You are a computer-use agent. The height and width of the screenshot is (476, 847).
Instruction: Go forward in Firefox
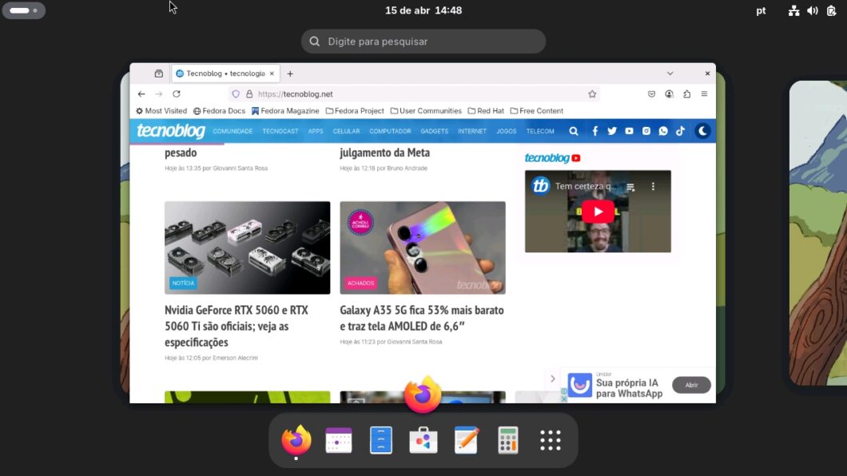pos(159,94)
